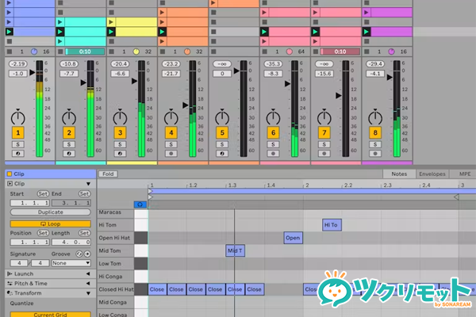
Task: Launch the playing blue clip on track 1
Action: coord(9,32)
